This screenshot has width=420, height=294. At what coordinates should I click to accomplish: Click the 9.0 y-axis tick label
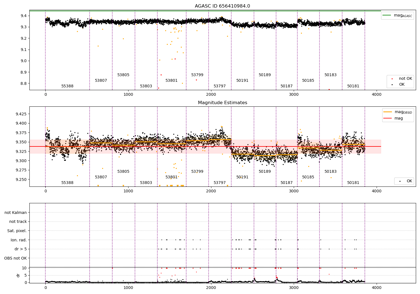coord(24,61)
